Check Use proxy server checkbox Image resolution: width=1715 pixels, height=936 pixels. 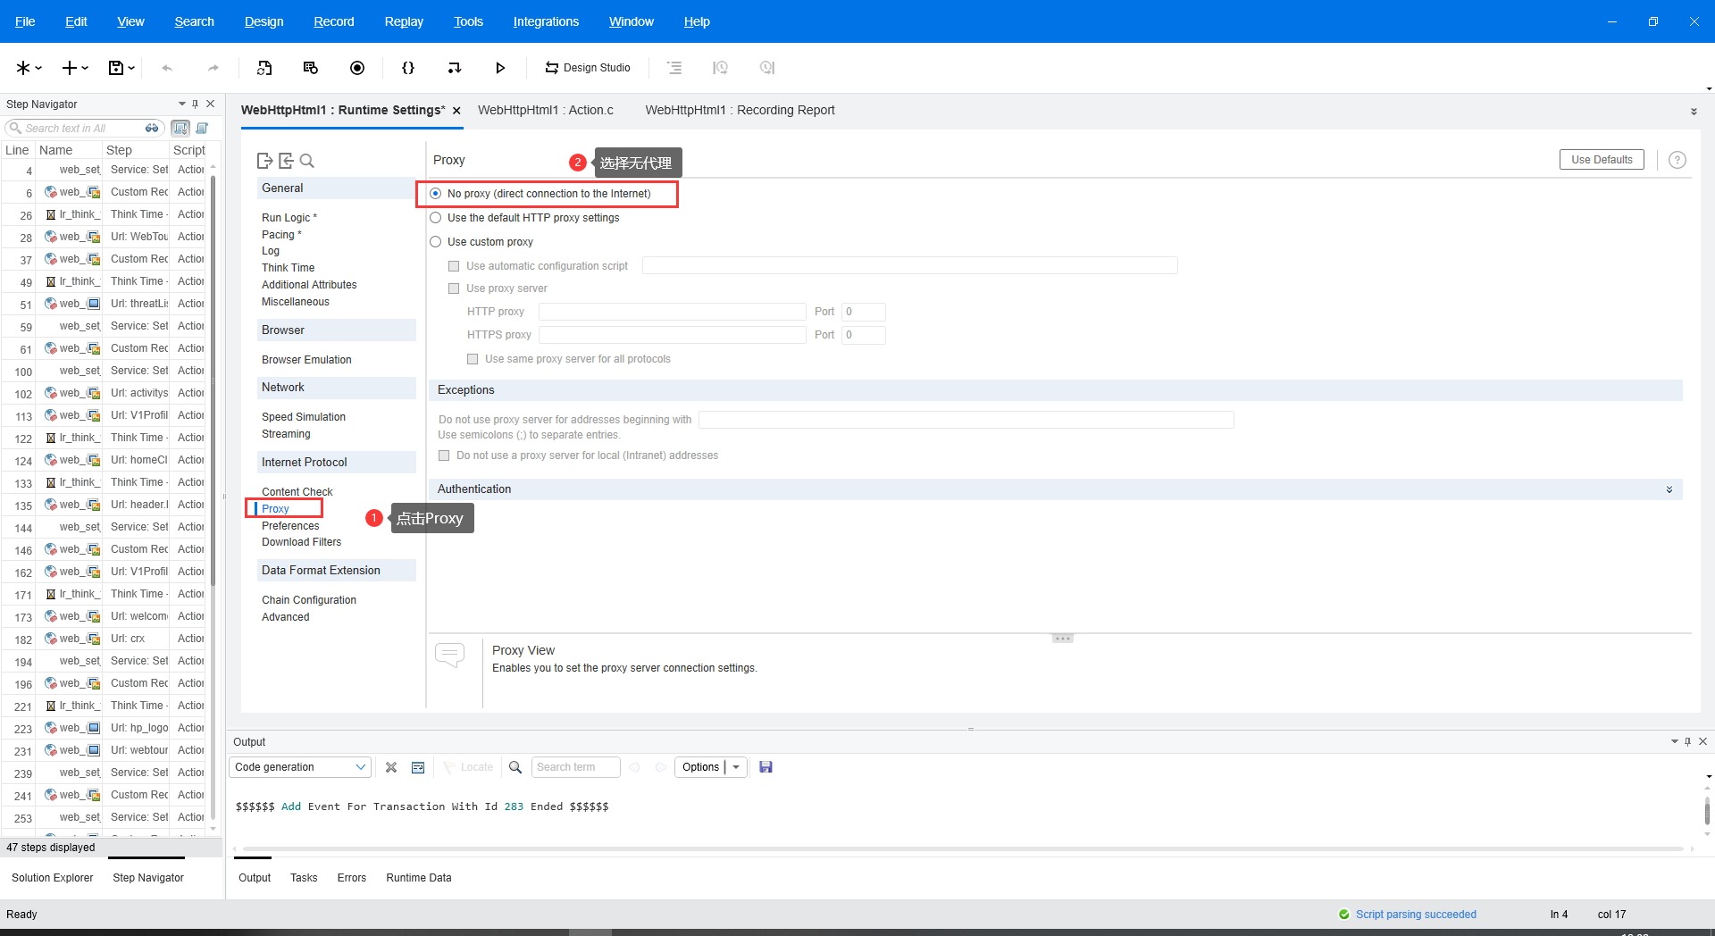point(454,288)
